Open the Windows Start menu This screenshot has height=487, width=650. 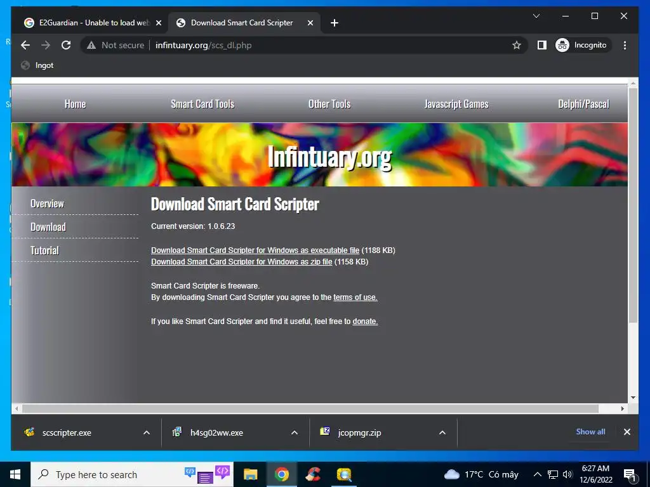[15, 474]
